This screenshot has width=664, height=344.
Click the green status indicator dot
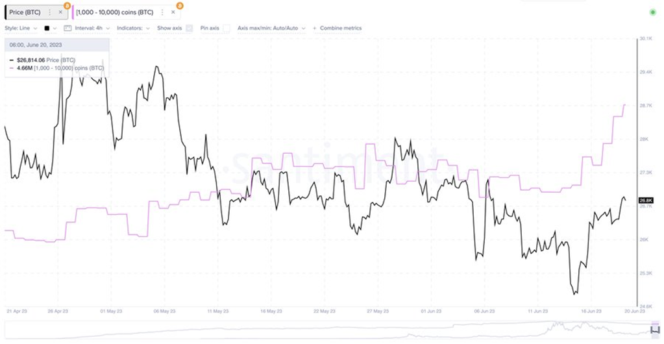pos(652,12)
